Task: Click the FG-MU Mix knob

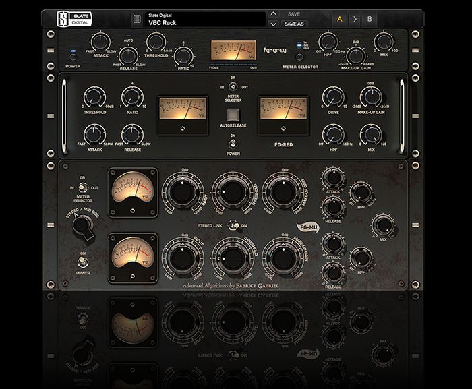Action: coord(384,225)
